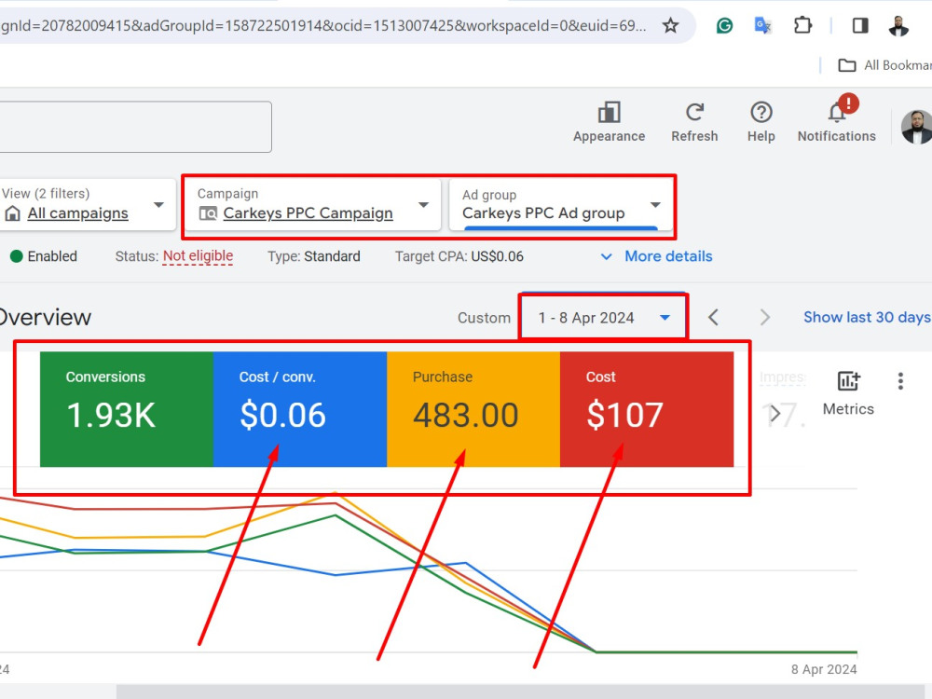
Task: Click Show last 30 days
Action: (867, 318)
